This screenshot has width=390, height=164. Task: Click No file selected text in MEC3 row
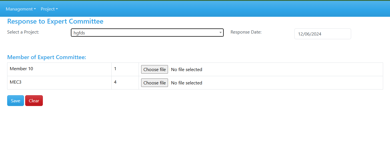[x=187, y=83]
